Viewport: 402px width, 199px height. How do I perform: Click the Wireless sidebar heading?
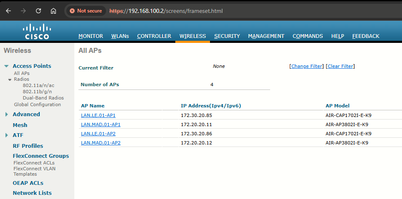coord(18,51)
